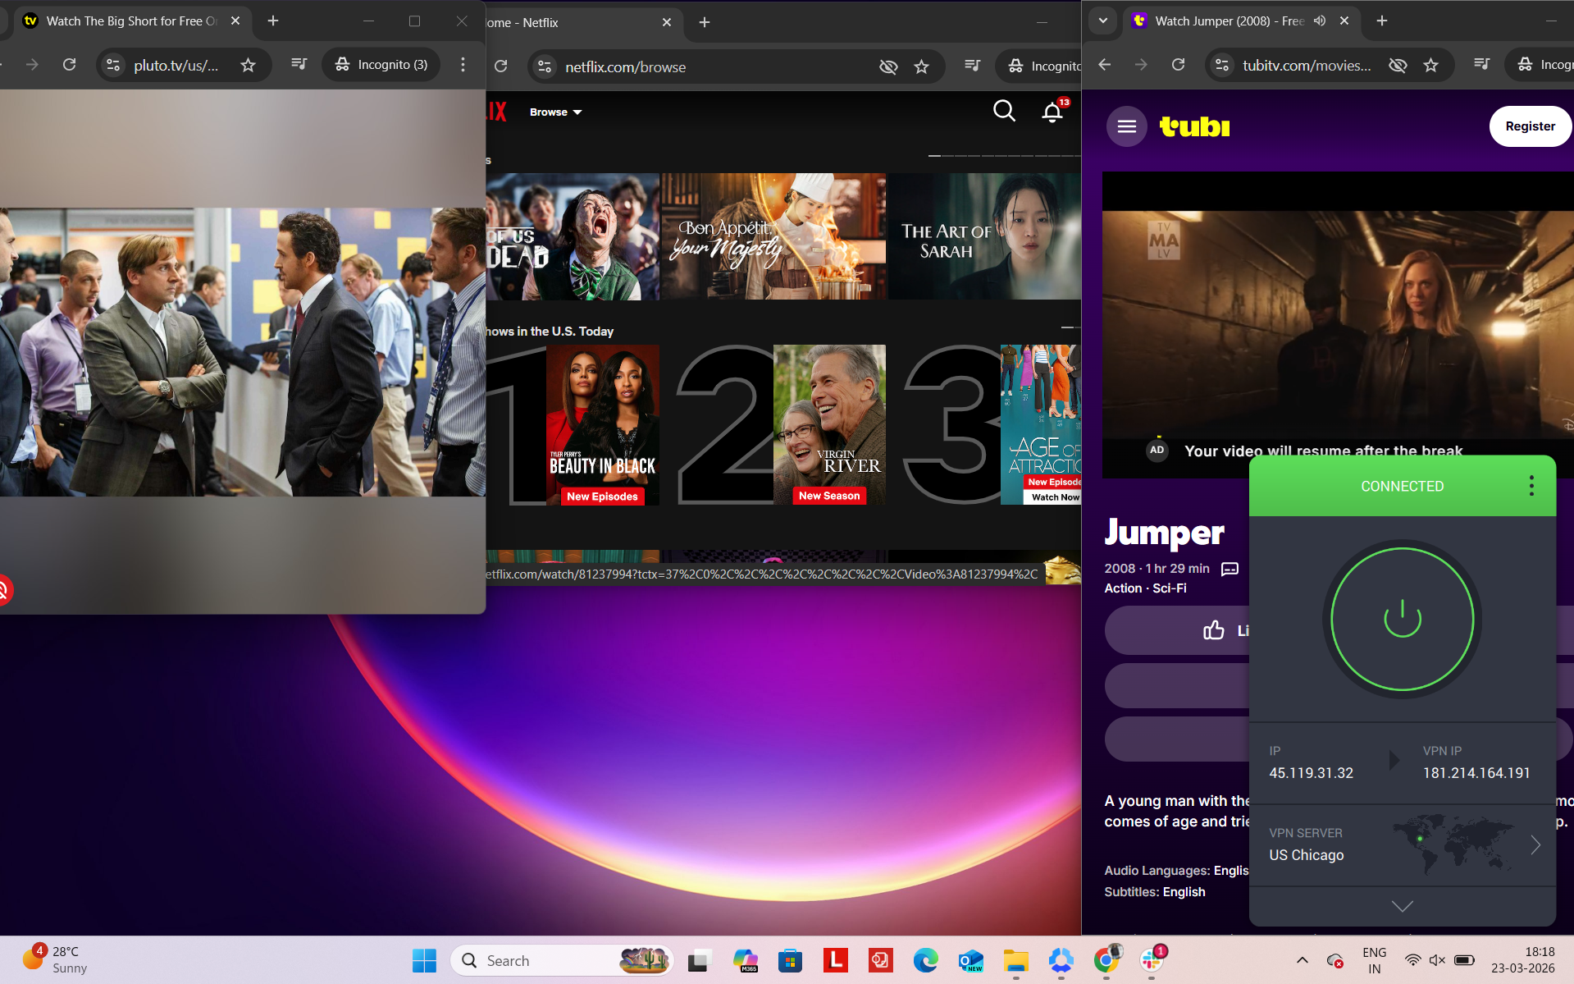Click the Tubi Register button
This screenshot has height=984, width=1574.
[x=1530, y=126]
